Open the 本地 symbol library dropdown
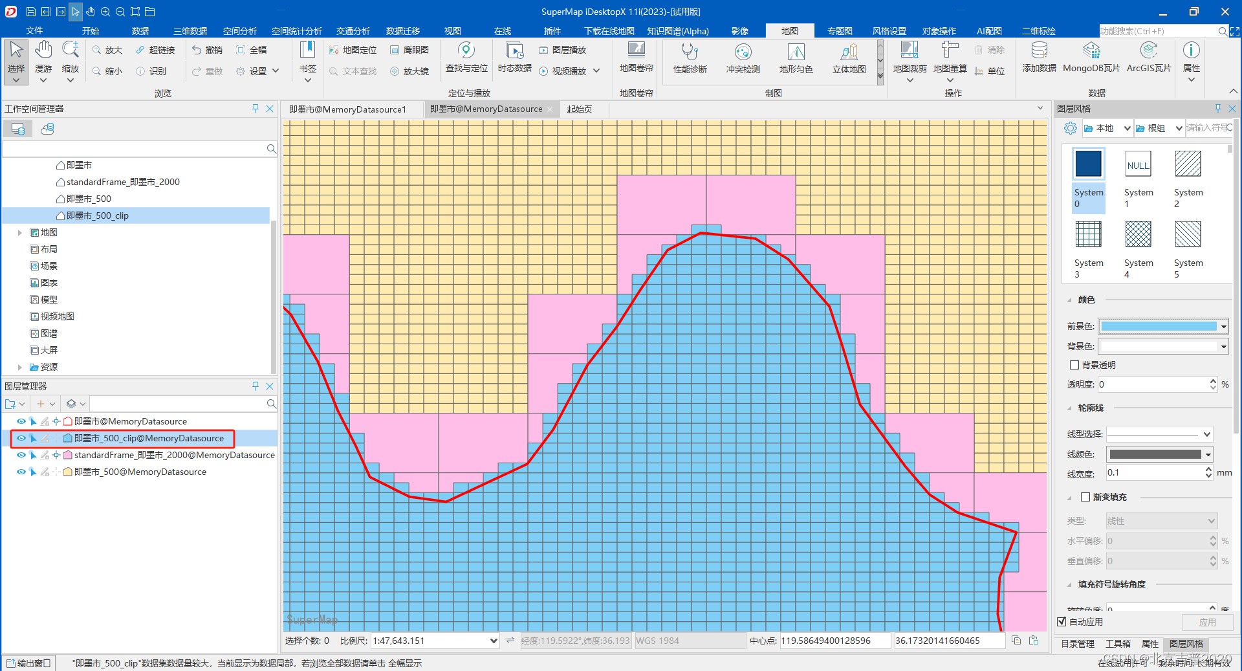 click(1128, 128)
